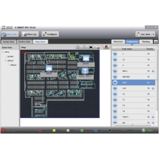Image resolution: width=159 pixels, height=159 pixels.
Task: Select the office3 tree item
Action: point(13,65)
